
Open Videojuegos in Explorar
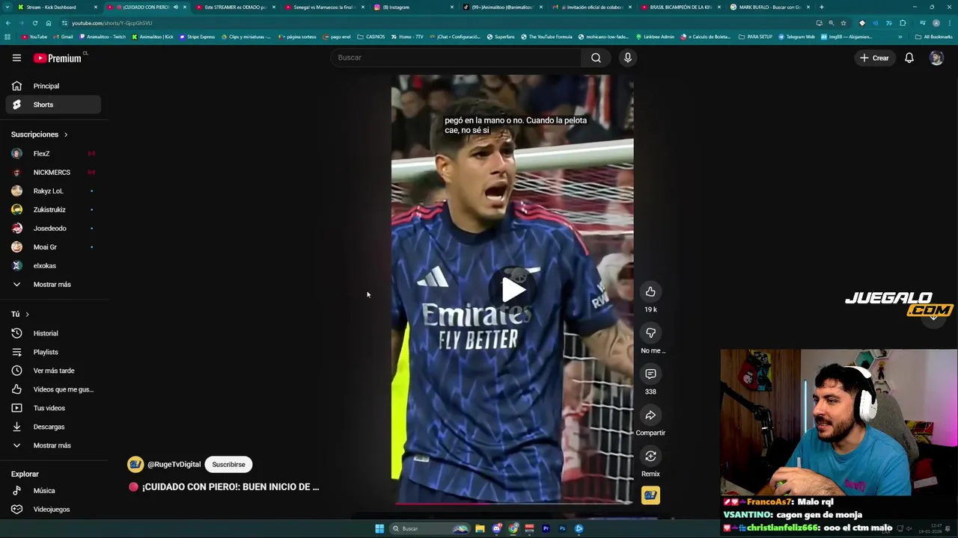coord(53,509)
